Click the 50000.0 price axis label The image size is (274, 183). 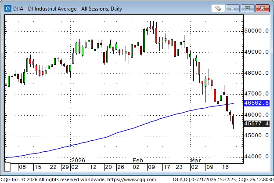pyautogui.click(x=256, y=31)
